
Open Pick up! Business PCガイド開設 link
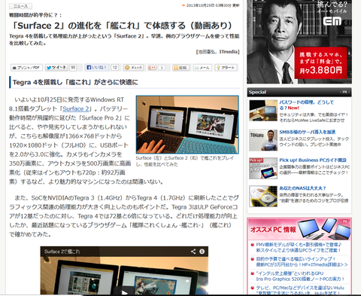click(313, 160)
